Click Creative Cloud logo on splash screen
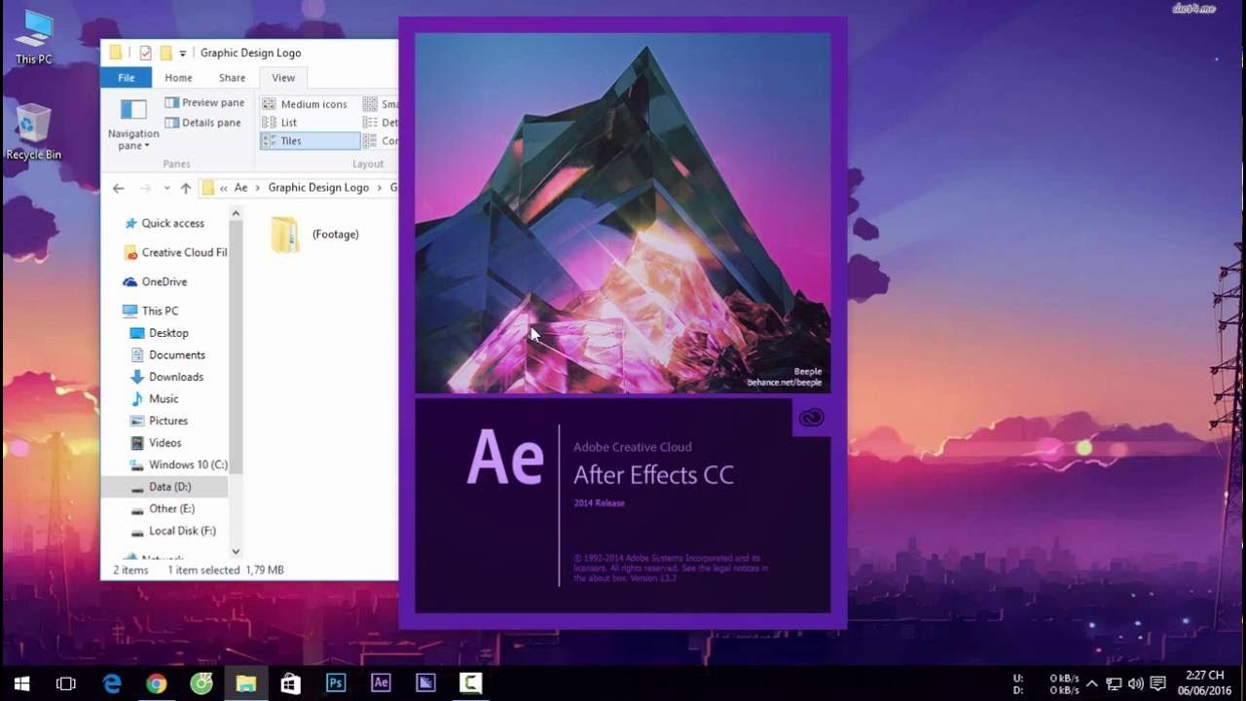The width and height of the screenshot is (1246, 701). pyautogui.click(x=811, y=417)
